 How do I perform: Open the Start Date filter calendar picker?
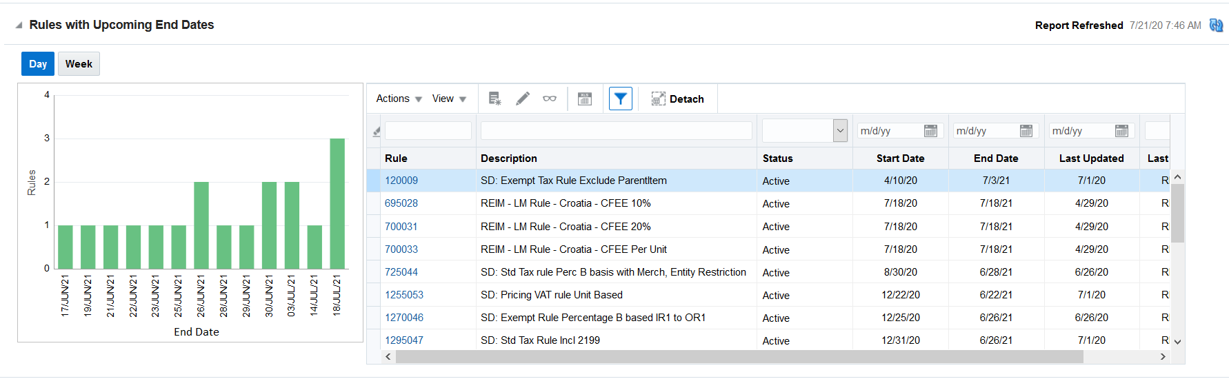930,131
